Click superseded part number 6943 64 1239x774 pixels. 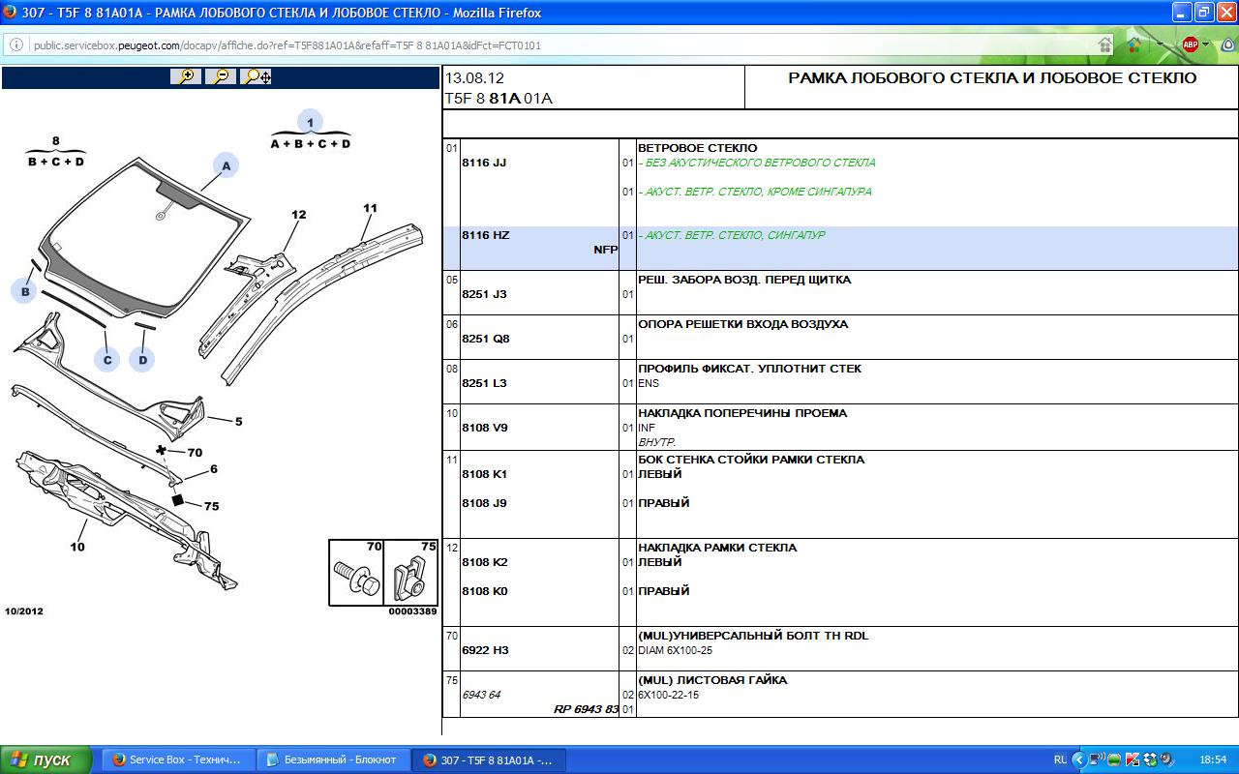[481, 695]
